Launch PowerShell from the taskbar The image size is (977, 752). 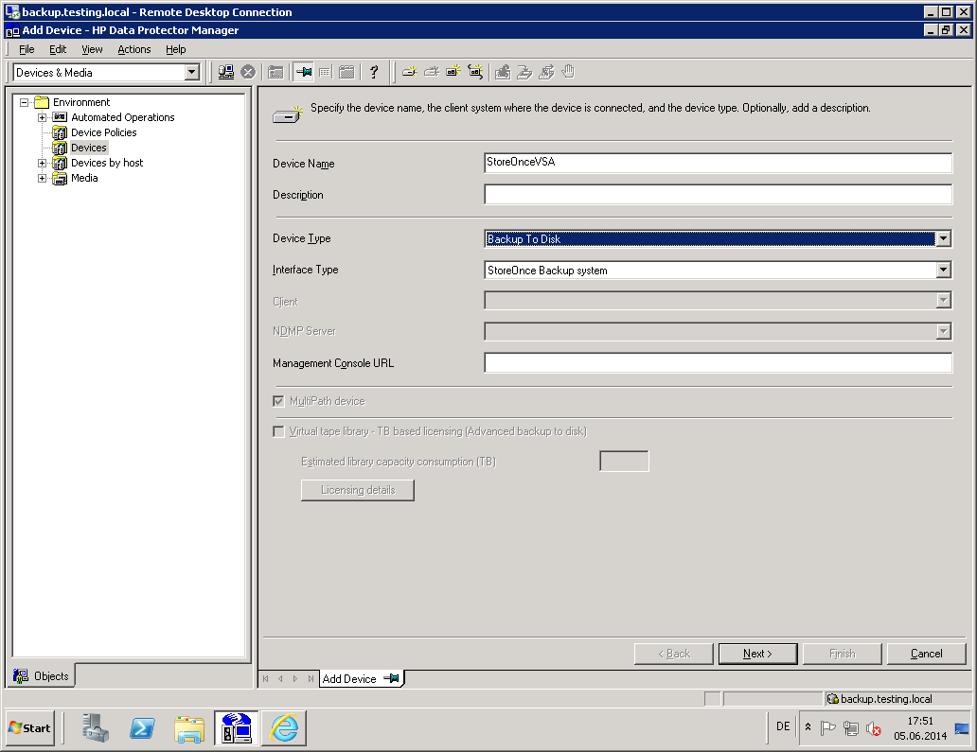(x=142, y=727)
